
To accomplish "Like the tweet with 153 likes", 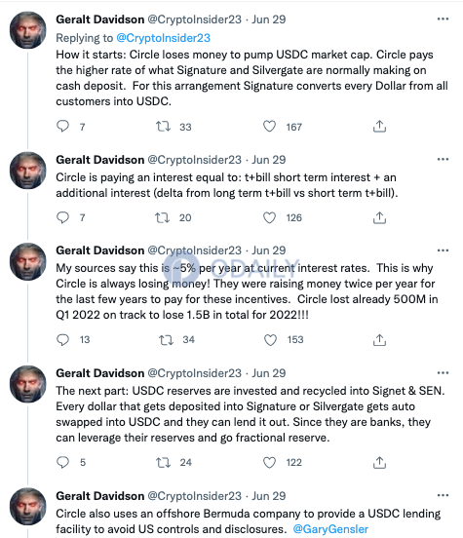I will pyautogui.click(x=270, y=340).
